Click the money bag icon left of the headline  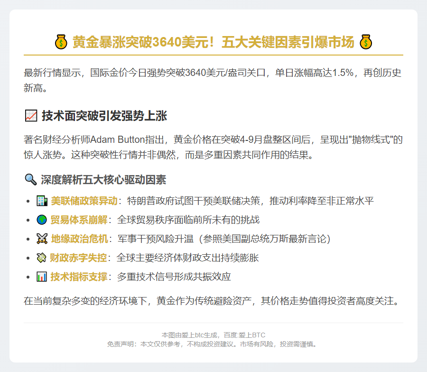(61, 42)
